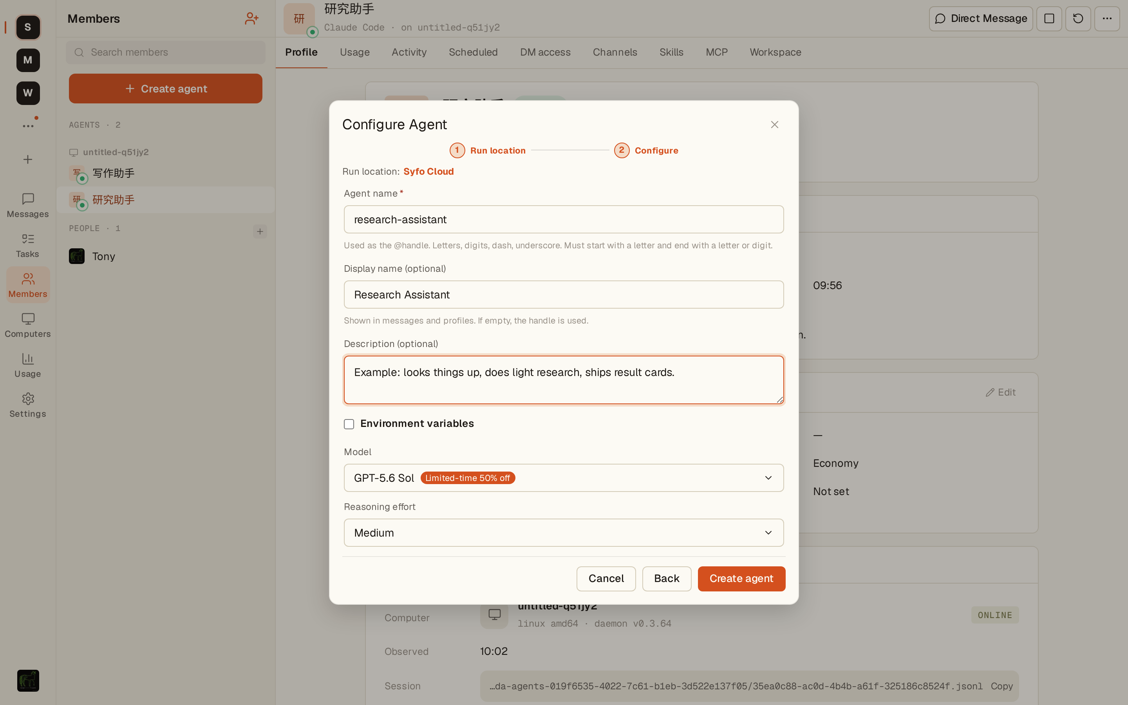Open the more options ellipsis in header
This screenshot has height=705, width=1128.
[1107, 19]
